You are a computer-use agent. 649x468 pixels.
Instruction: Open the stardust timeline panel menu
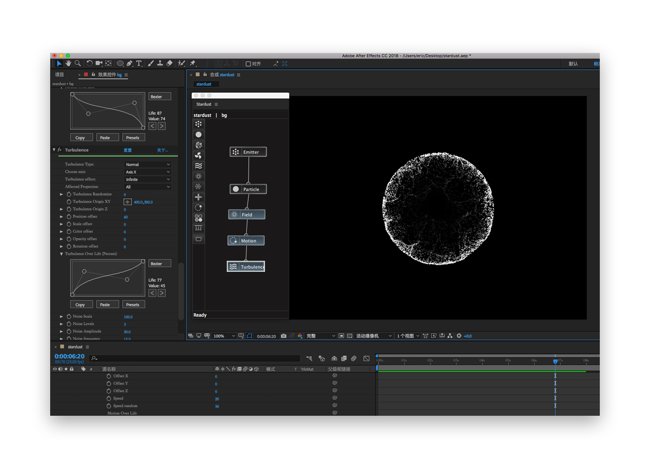pyautogui.click(x=87, y=347)
